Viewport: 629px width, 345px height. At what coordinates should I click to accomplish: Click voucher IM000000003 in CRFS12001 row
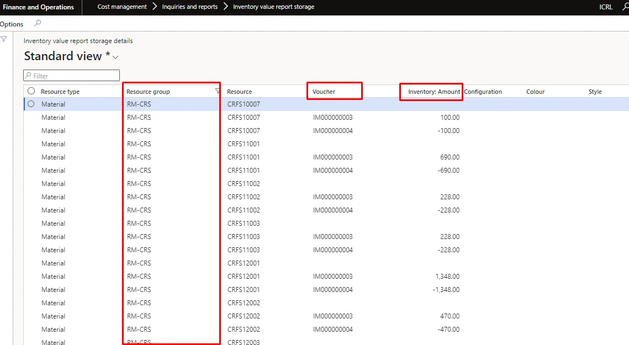[x=332, y=277]
